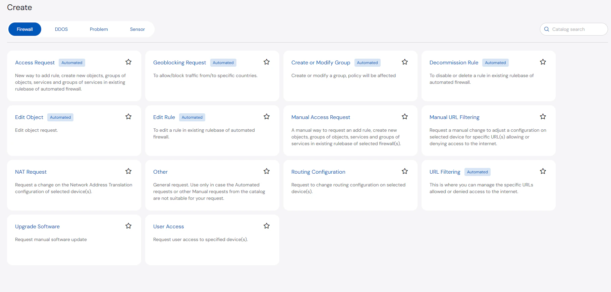Open the NAT Request link

coord(31,172)
